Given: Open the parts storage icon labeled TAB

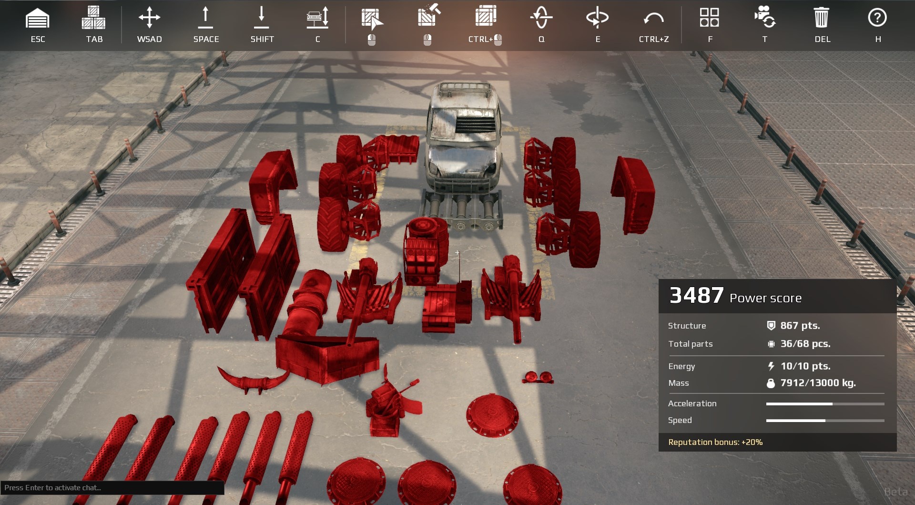Looking at the screenshot, I should [94, 18].
